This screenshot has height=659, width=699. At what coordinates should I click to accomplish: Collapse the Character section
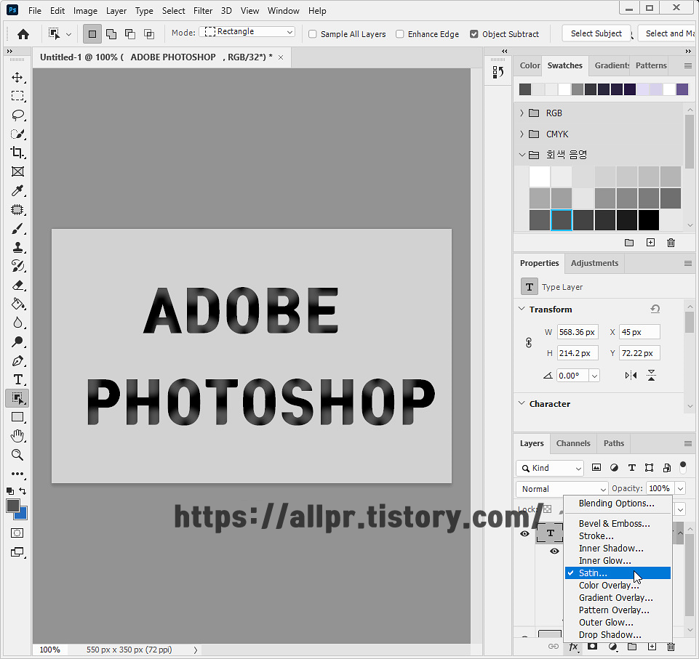pyautogui.click(x=522, y=403)
